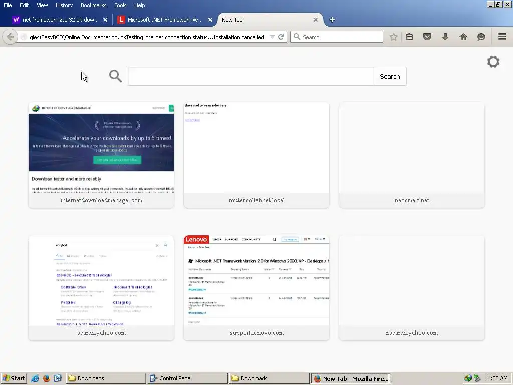Open the Bookmarks menu
The height and width of the screenshot is (385, 513).
[93, 5]
